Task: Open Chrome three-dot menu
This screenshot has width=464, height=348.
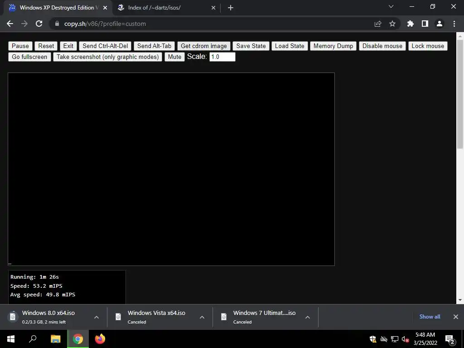Action: click(454, 24)
